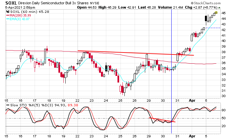Click the green up-triangle change indicator
Viewport: 231px width, 139px height.
point(219,8)
